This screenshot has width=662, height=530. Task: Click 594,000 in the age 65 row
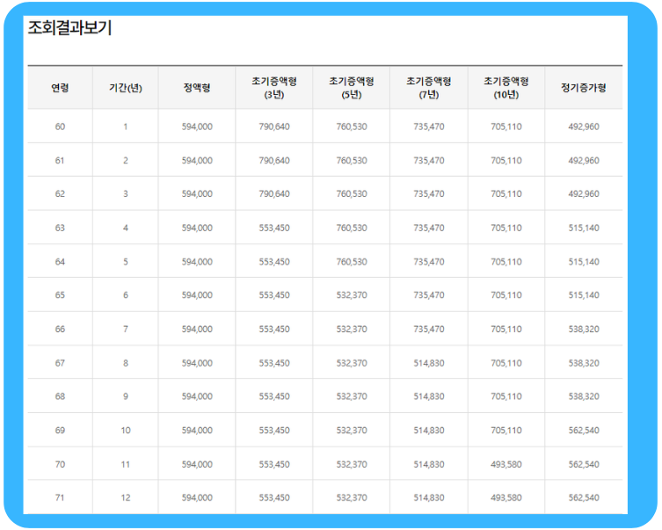(197, 295)
